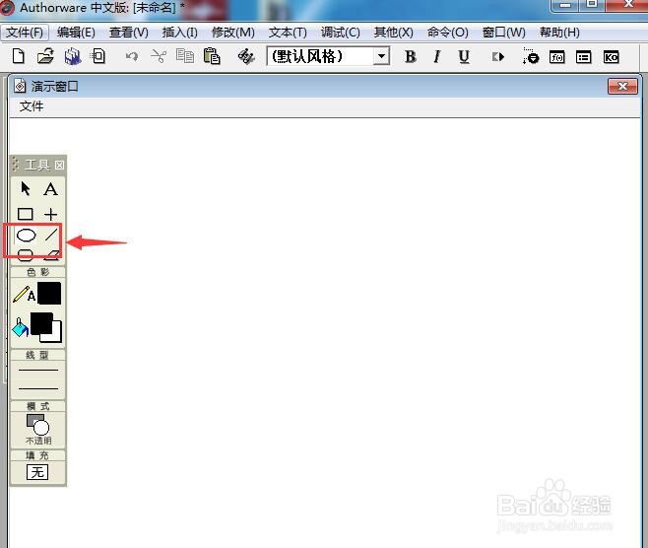
Task: Open the 编辑(E) menu
Action: tap(76, 33)
